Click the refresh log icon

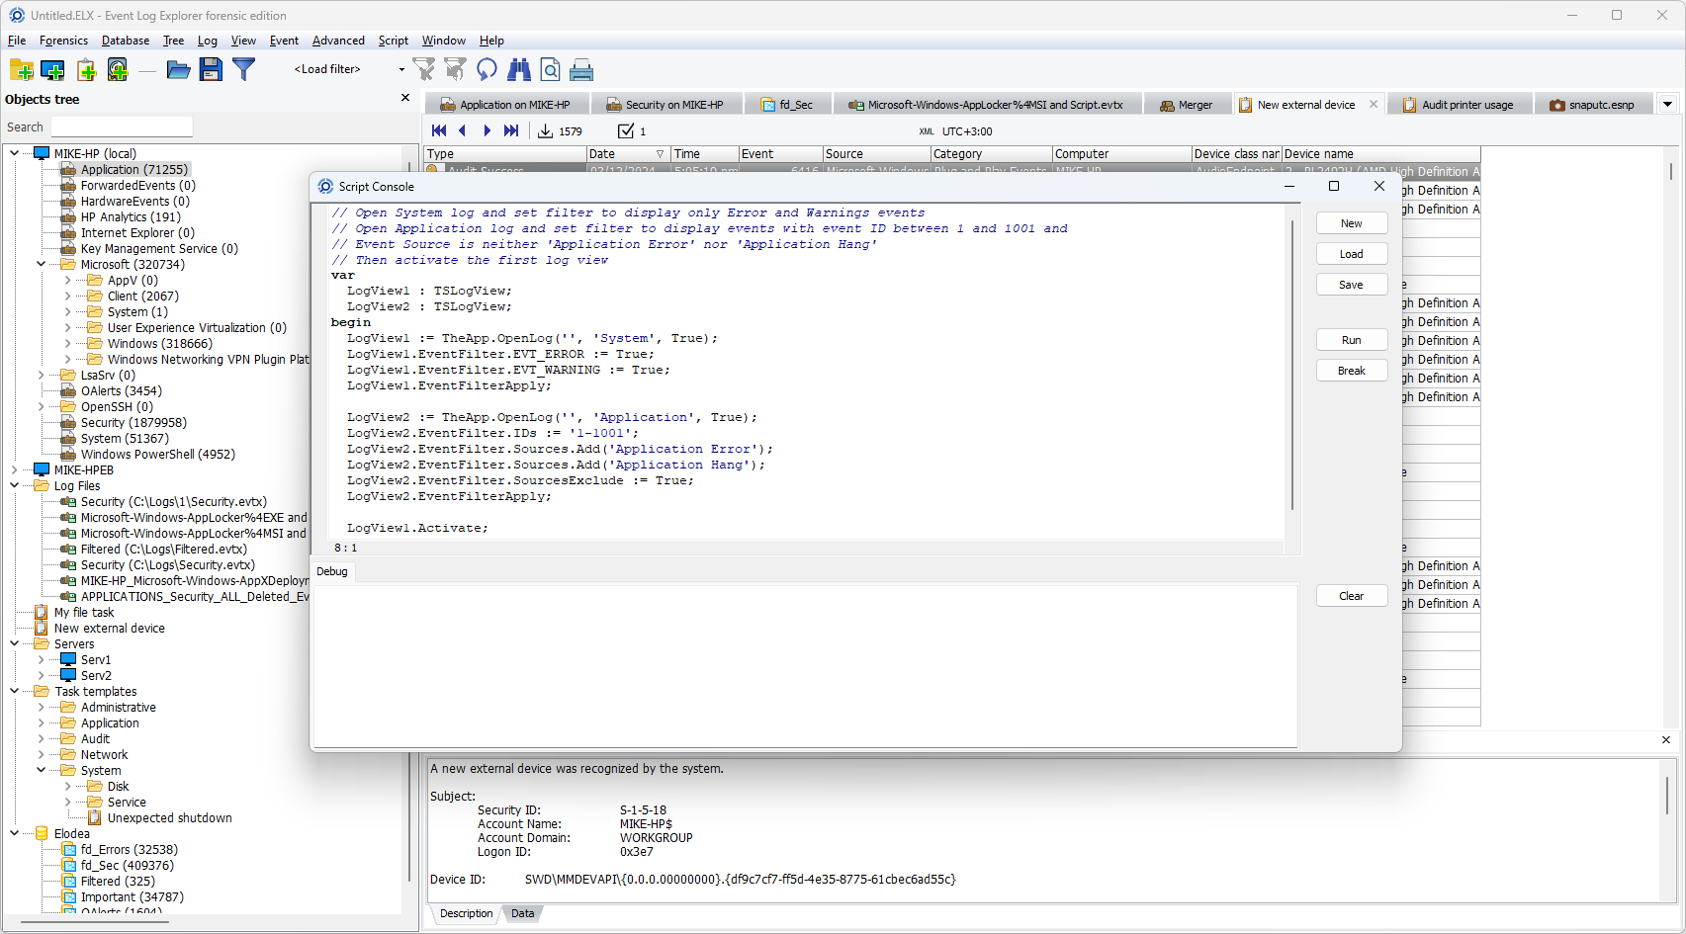[487, 69]
